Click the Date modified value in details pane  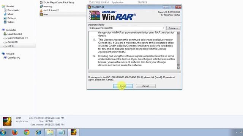pyautogui.click(x=54, y=118)
